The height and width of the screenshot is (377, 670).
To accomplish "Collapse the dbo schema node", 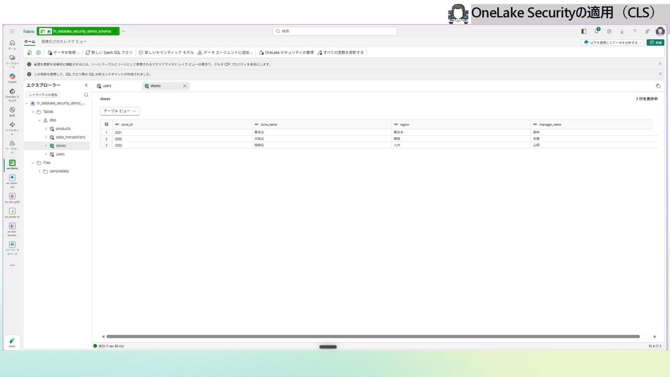I will point(39,120).
